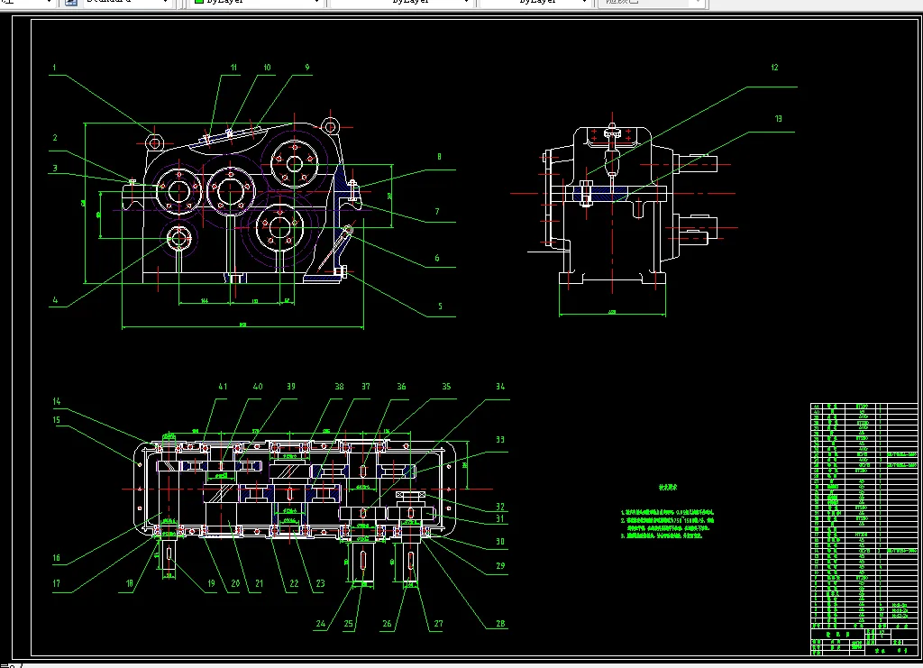Screen dimensions: 923x668
Task: Select callout number 1 on the front view
Action: [x=54, y=68]
